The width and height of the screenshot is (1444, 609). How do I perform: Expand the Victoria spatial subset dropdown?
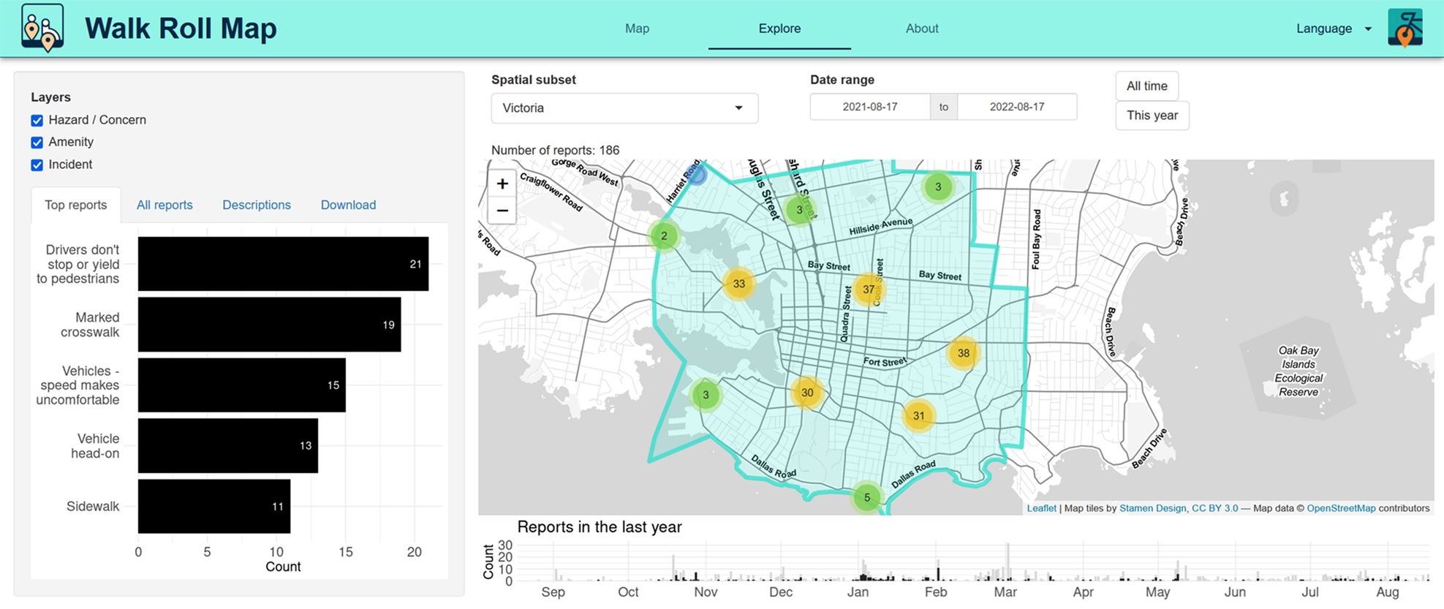tap(624, 108)
